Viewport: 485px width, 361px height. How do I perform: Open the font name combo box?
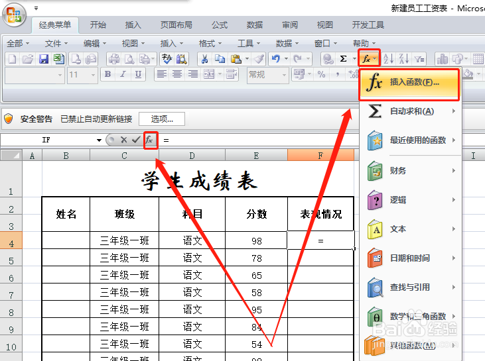tap(35, 76)
